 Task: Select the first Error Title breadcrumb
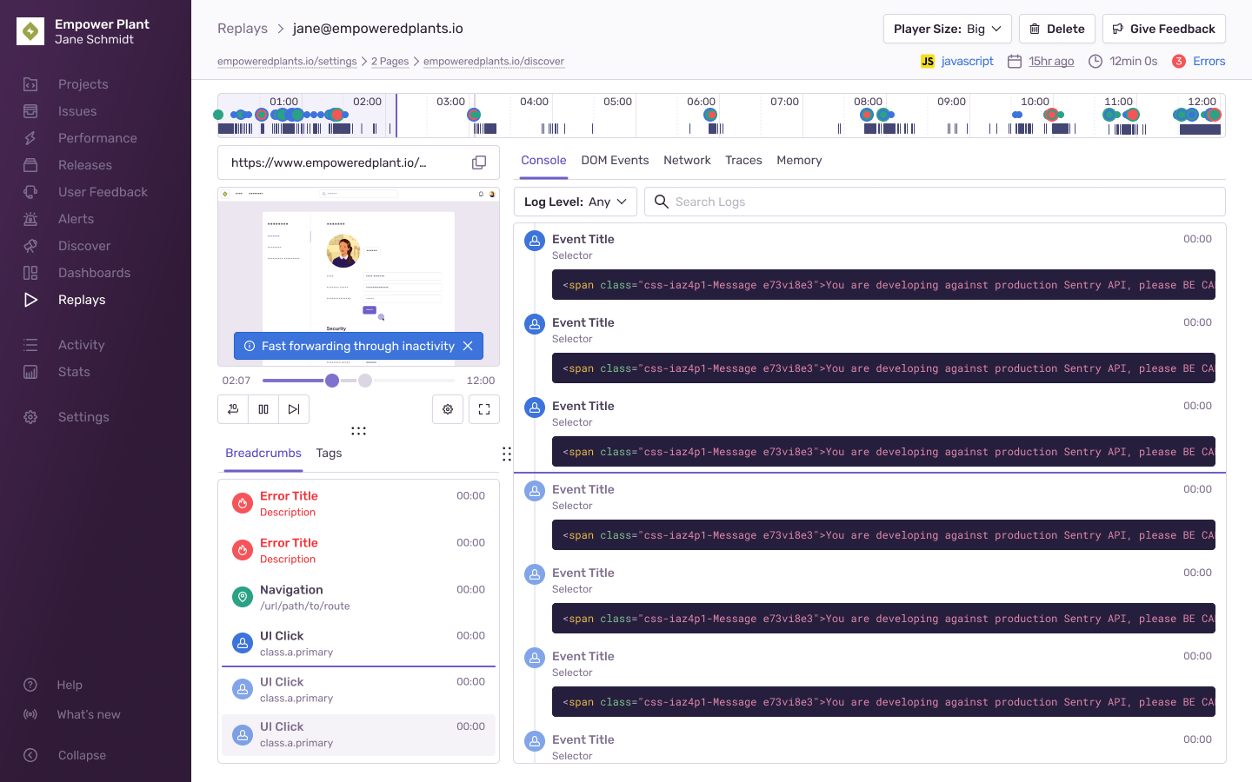tap(358, 503)
